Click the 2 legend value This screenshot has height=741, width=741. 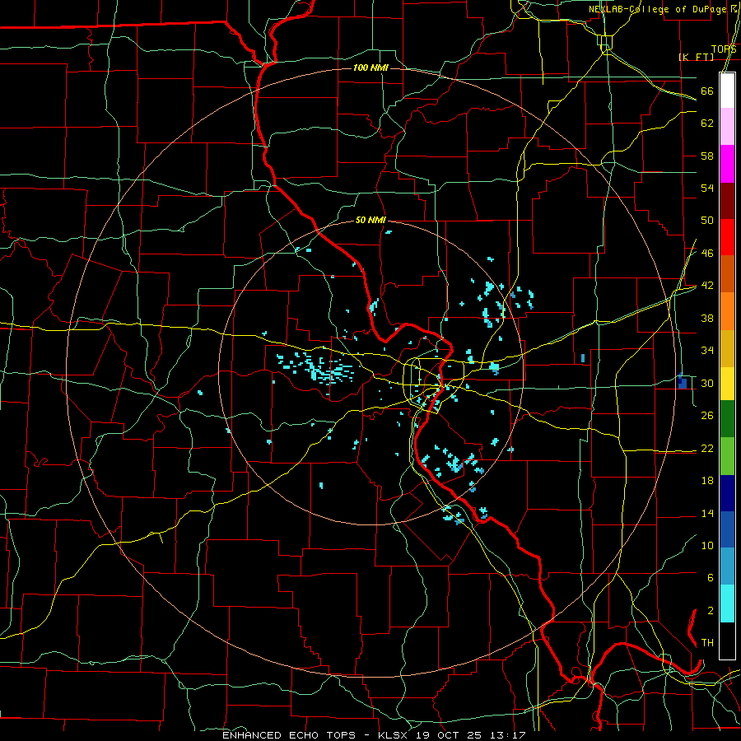pos(710,611)
